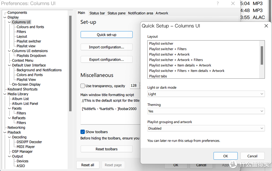
Task: Pick Playlist switcher + Filters + Item details + Artwork
Action: pos(203,71)
